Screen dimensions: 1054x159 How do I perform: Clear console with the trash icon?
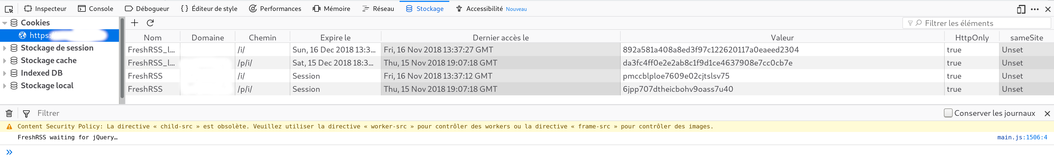tap(9, 113)
